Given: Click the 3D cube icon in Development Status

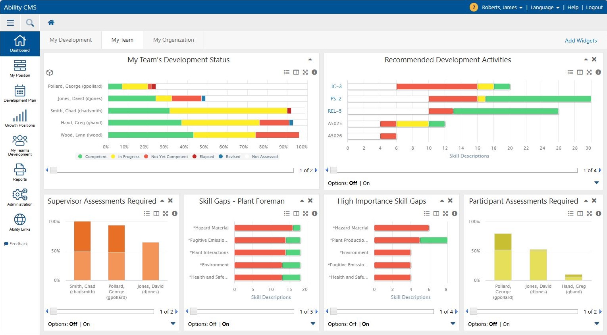Looking at the screenshot, I should (50, 73).
